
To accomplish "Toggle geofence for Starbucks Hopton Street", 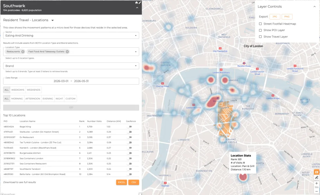I will tap(129, 132).
